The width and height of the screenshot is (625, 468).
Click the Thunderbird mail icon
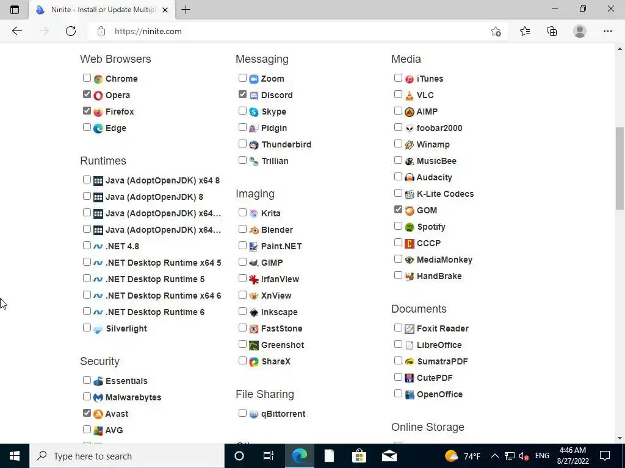[x=254, y=145]
